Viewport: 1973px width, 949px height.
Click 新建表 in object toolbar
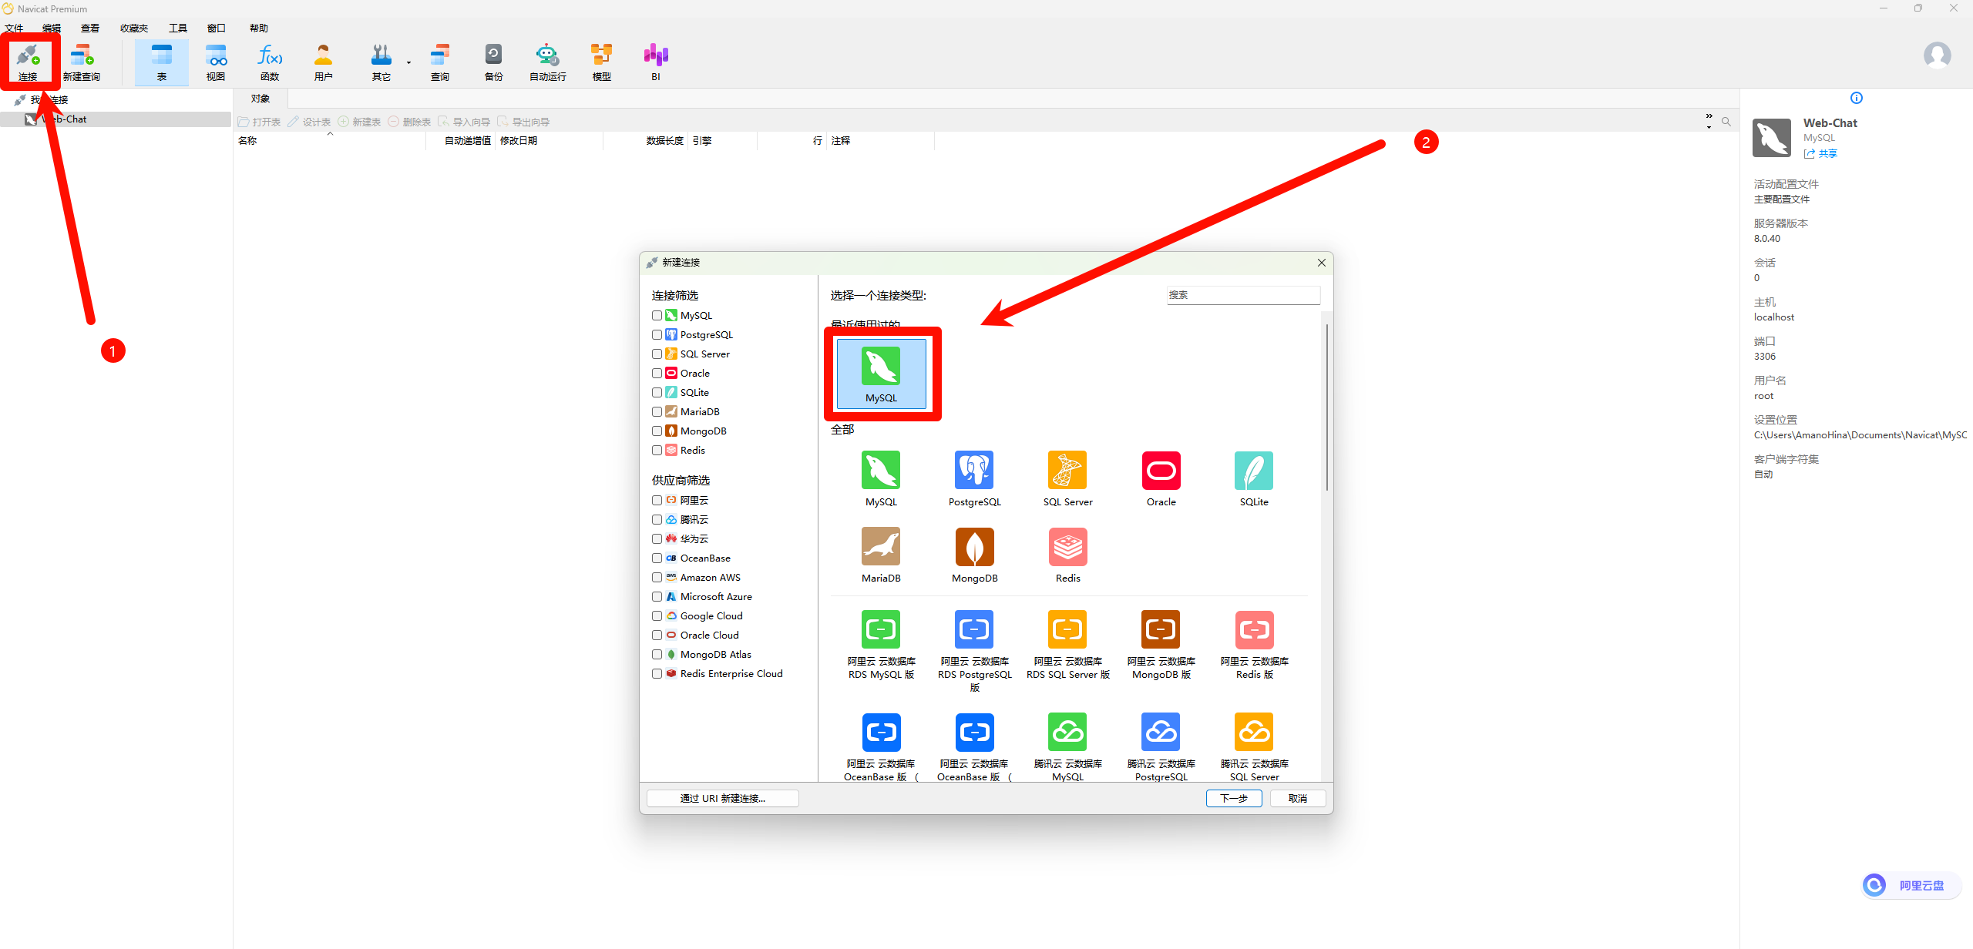tap(360, 122)
